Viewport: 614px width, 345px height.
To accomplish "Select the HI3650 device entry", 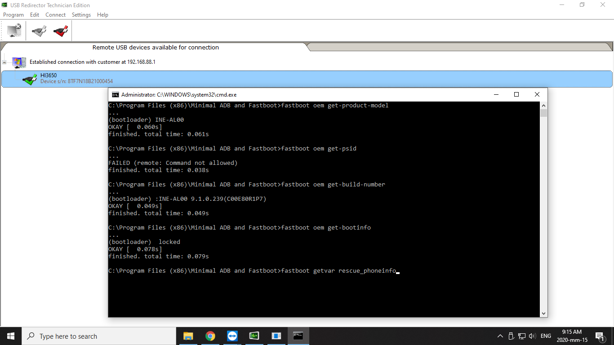I will (307, 79).
